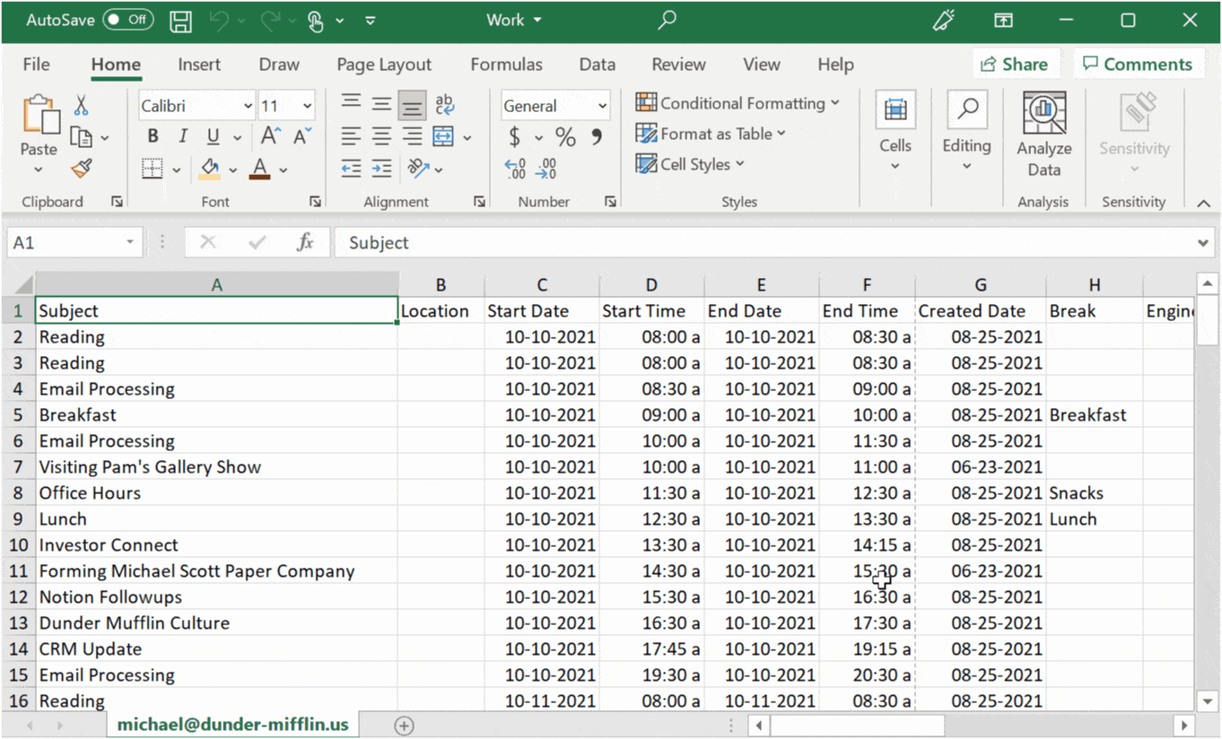The height and width of the screenshot is (739, 1222).
Task: Apply Percent Style
Action: pyautogui.click(x=565, y=137)
